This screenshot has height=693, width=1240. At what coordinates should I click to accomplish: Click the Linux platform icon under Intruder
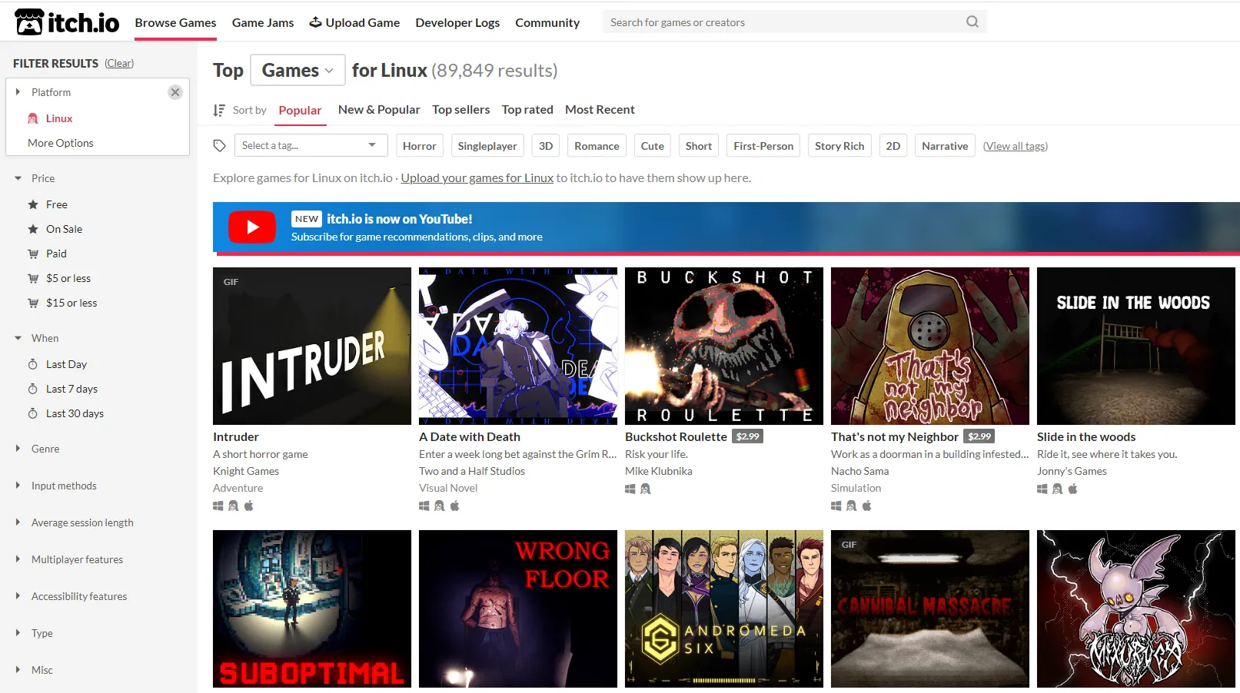coord(234,506)
